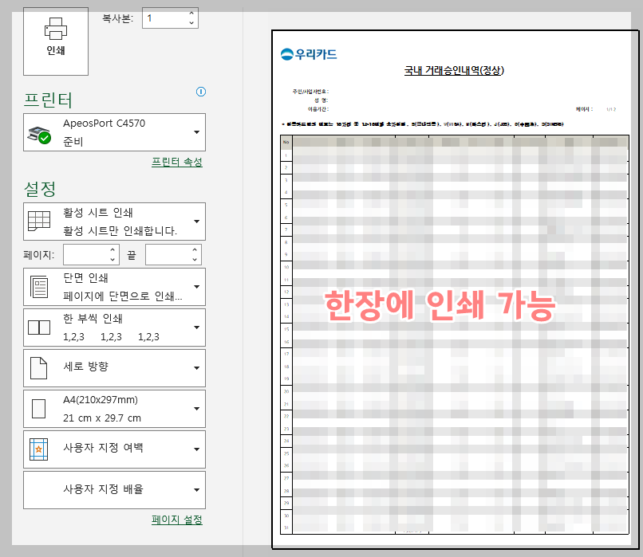Viewport: 643px width, 557px height.
Task: Open the ApeosPort C4570 printer dropdown
Action: coord(195,131)
